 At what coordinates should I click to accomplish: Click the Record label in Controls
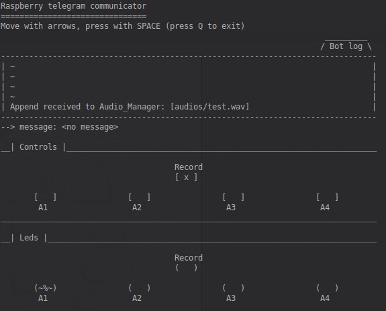point(189,167)
